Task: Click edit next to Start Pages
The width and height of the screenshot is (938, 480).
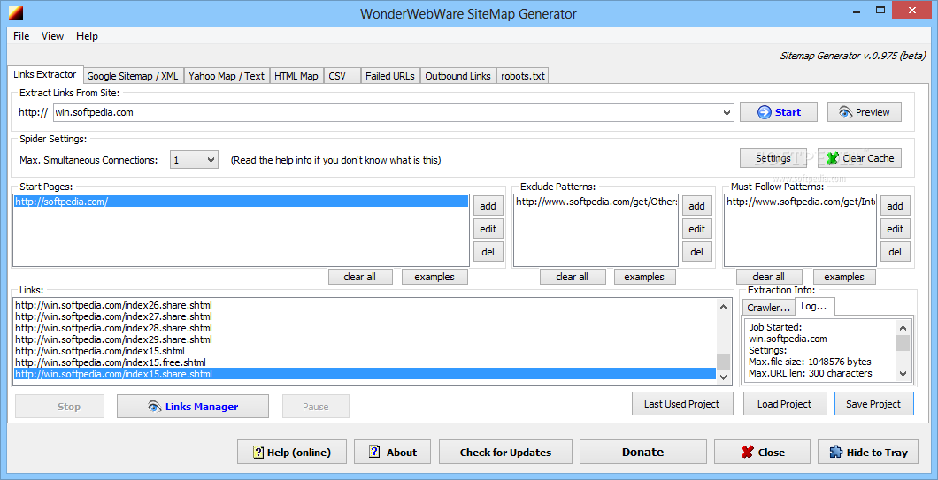Action: (488, 229)
